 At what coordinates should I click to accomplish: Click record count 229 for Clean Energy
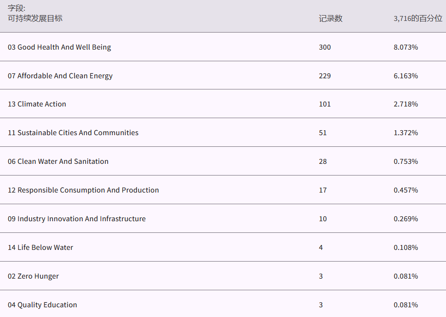[x=325, y=76]
